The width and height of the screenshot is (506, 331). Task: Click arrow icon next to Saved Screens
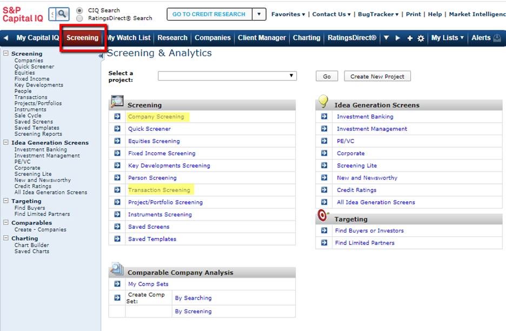(x=117, y=227)
